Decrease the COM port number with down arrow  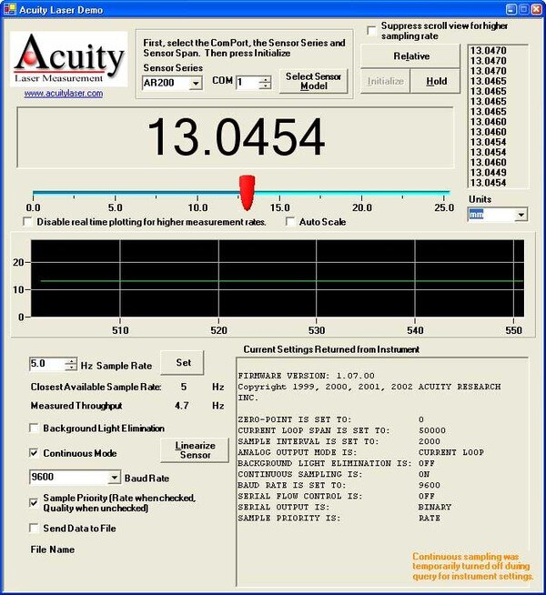pos(265,86)
